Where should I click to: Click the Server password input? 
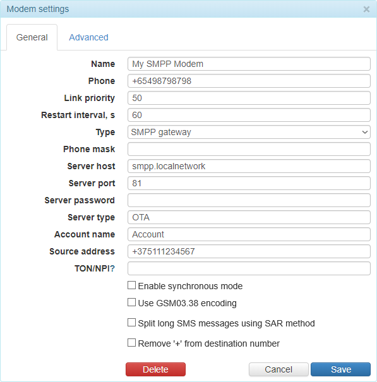coord(249,200)
